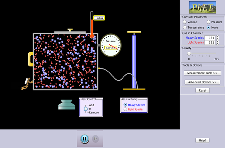This screenshot has height=148, width=225.
Task: Select Pressure as constant parameter
Action: click(208, 22)
